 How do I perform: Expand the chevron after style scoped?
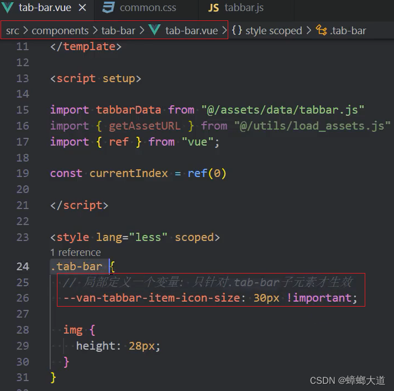(309, 30)
